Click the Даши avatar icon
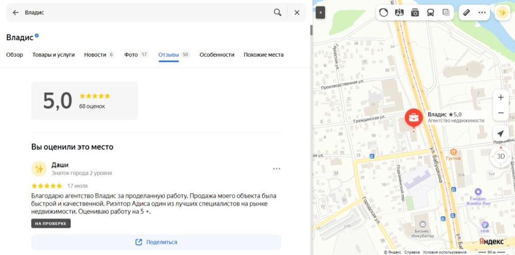Viewport: 515px width, 255px height. [39, 168]
